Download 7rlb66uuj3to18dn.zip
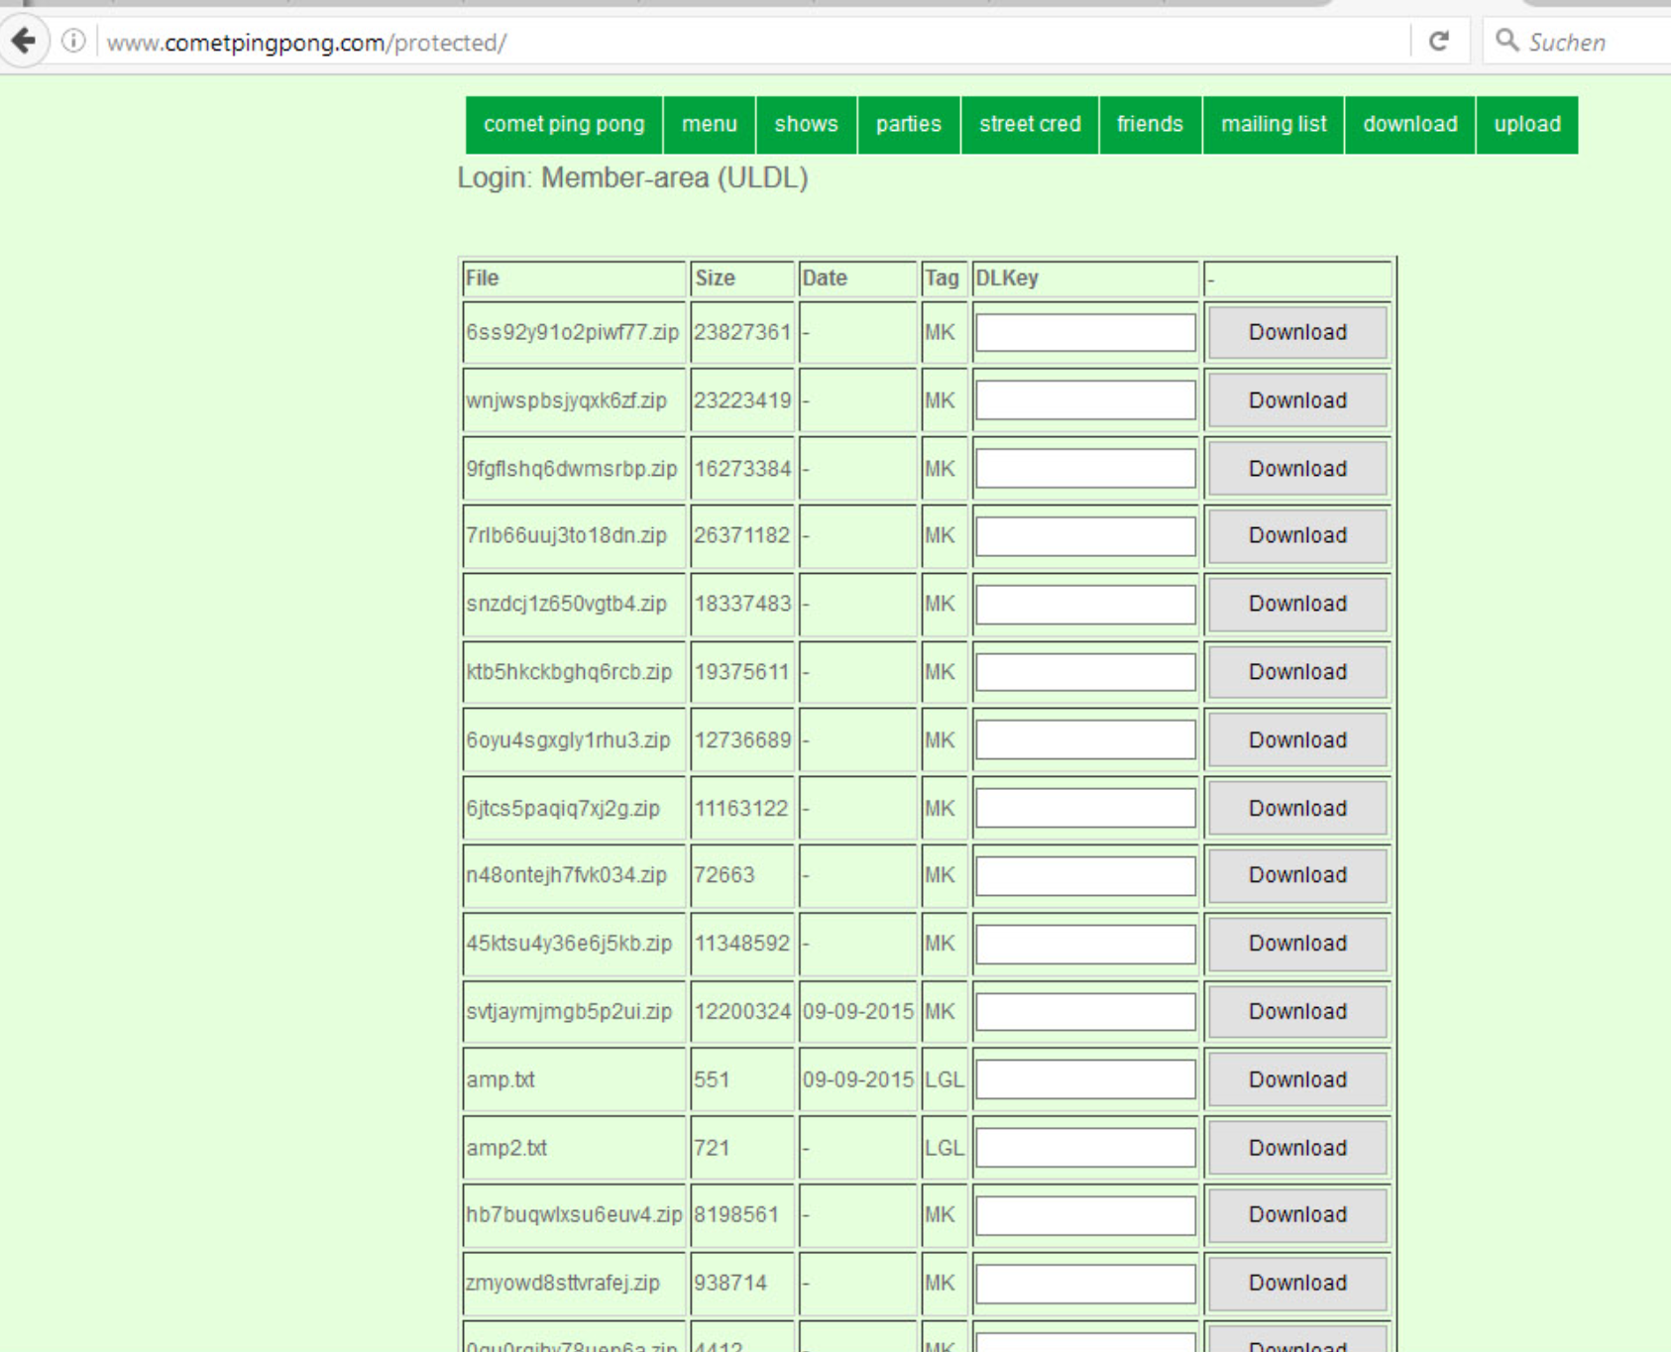 coord(1297,535)
